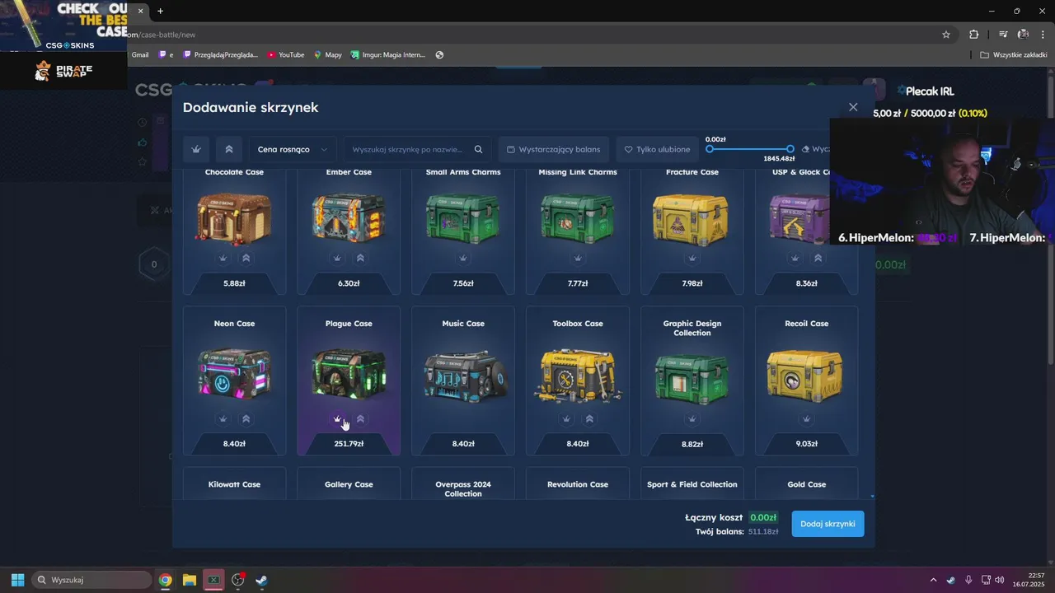This screenshot has height=593, width=1055.
Task: Open the Gmail bookmark
Action: 140,55
